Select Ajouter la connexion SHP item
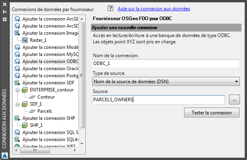Viewport: 247px width, 160px height. [48, 118]
